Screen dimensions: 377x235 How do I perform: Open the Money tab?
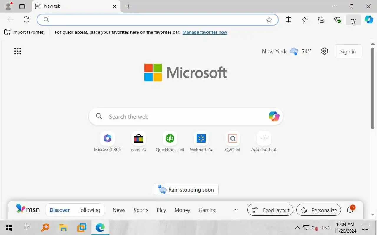182,210
